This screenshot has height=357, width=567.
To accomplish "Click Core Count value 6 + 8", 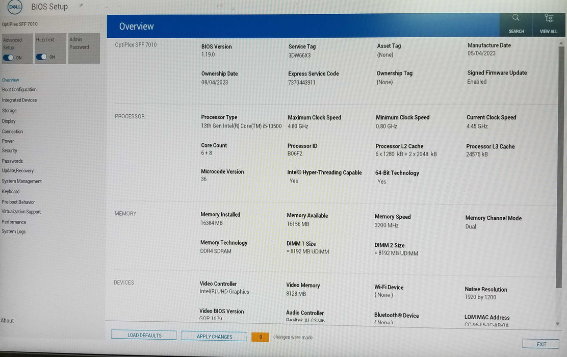I will (x=207, y=152).
